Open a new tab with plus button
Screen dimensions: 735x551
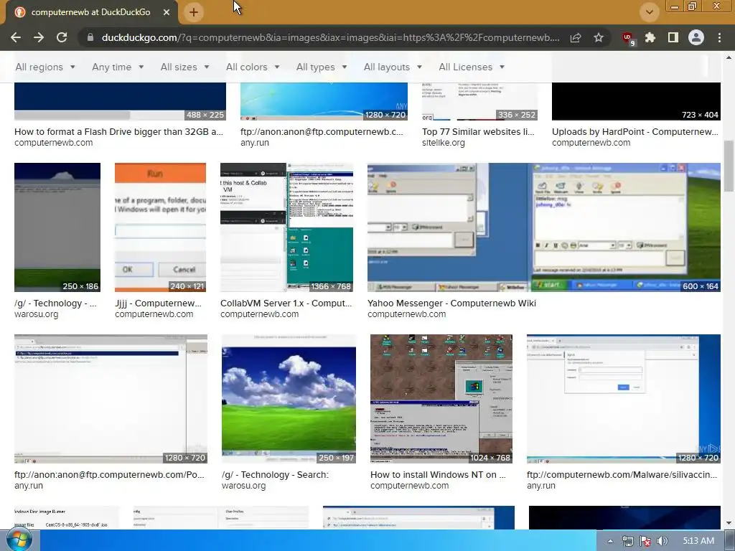point(194,12)
